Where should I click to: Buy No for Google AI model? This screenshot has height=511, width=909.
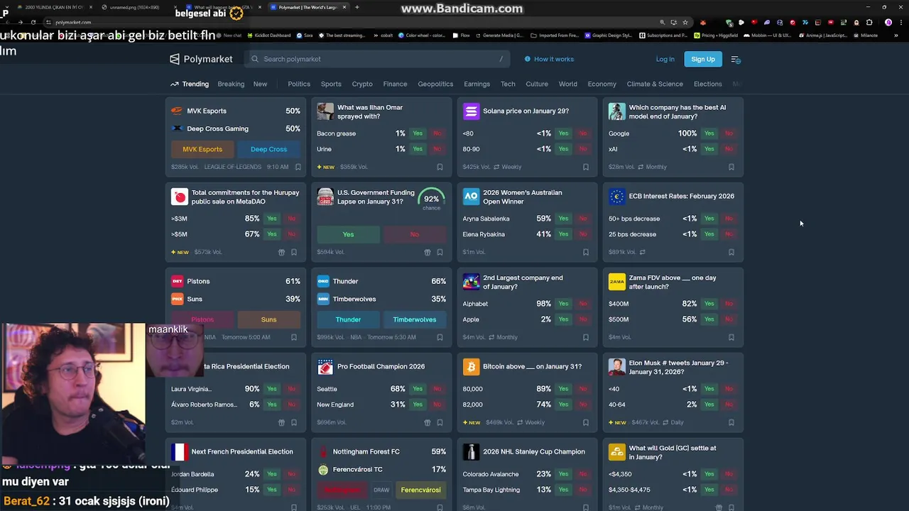click(729, 133)
